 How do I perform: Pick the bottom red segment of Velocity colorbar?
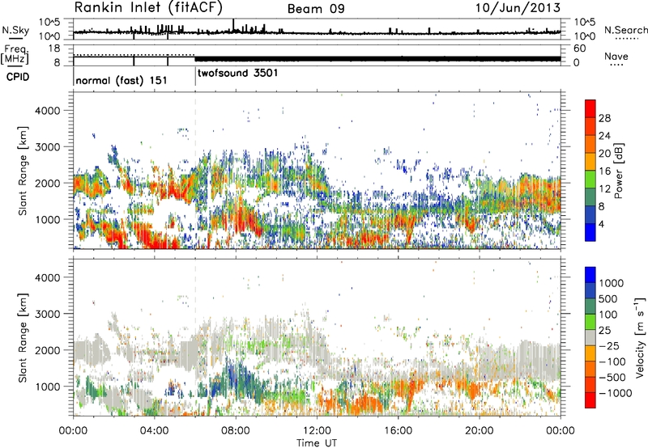(x=590, y=400)
